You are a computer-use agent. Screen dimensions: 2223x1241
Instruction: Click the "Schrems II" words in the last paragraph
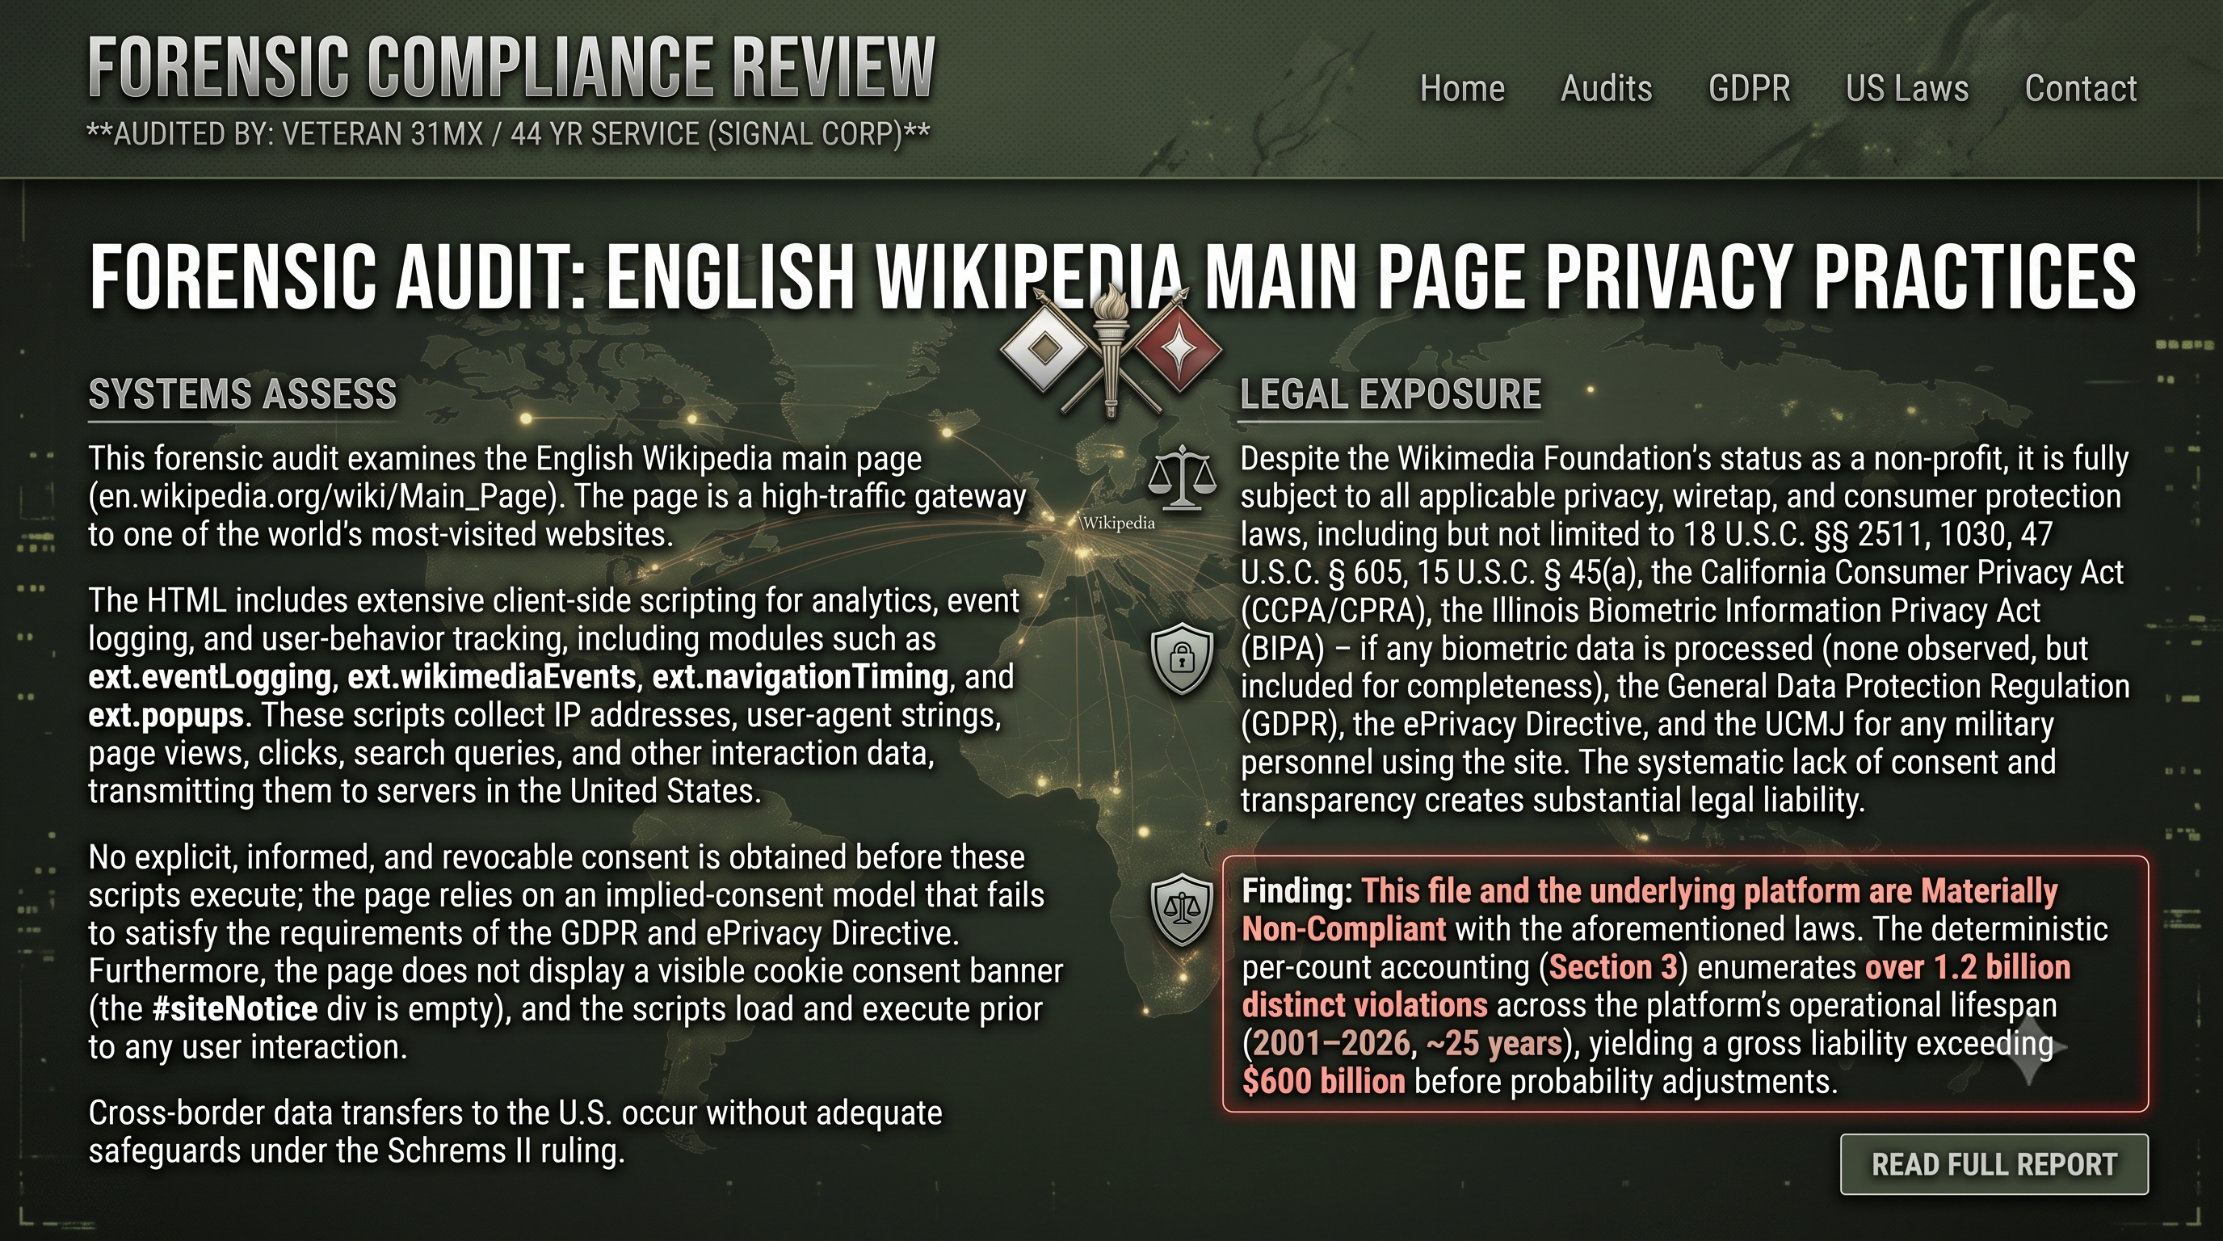click(459, 1151)
